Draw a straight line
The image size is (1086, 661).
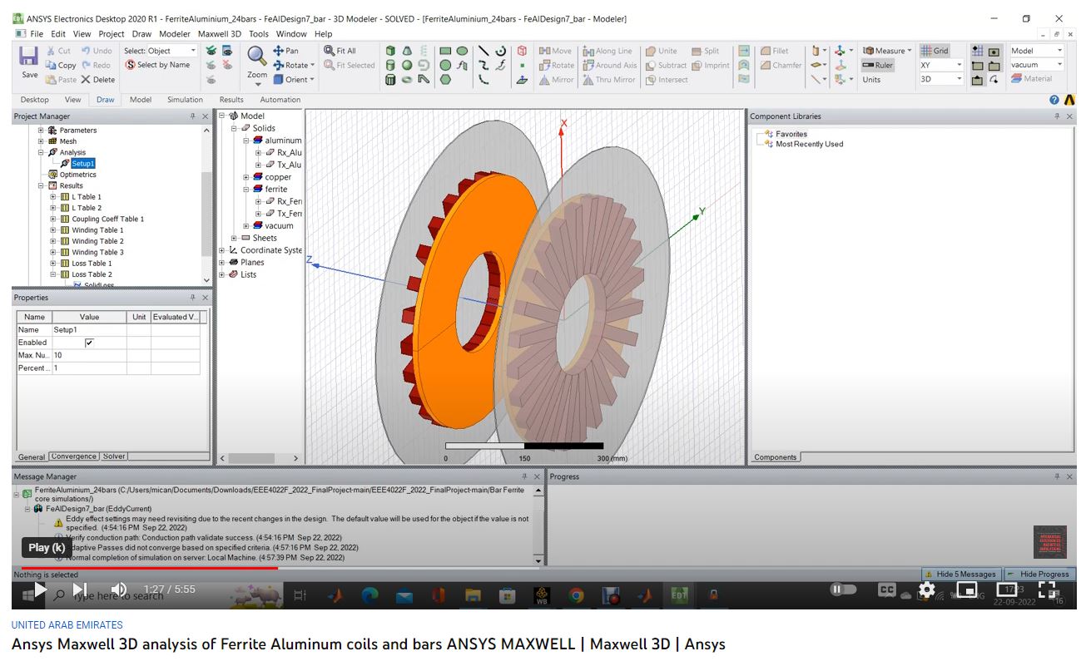pyautogui.click(x=483, y=51)
